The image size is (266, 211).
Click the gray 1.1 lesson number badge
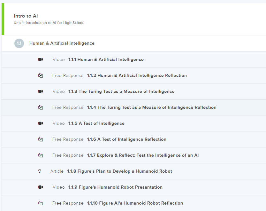[19, 43]
